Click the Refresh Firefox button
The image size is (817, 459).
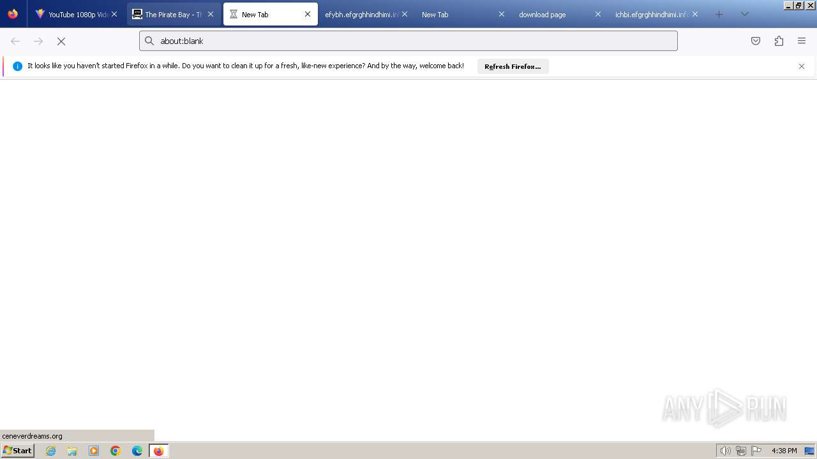[x=513, y=66]
